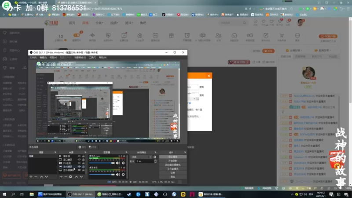Open the File (文件) menu in OBS
This screenshot has height=198, width=352.
pyautogui.click(x=33, y=58)
